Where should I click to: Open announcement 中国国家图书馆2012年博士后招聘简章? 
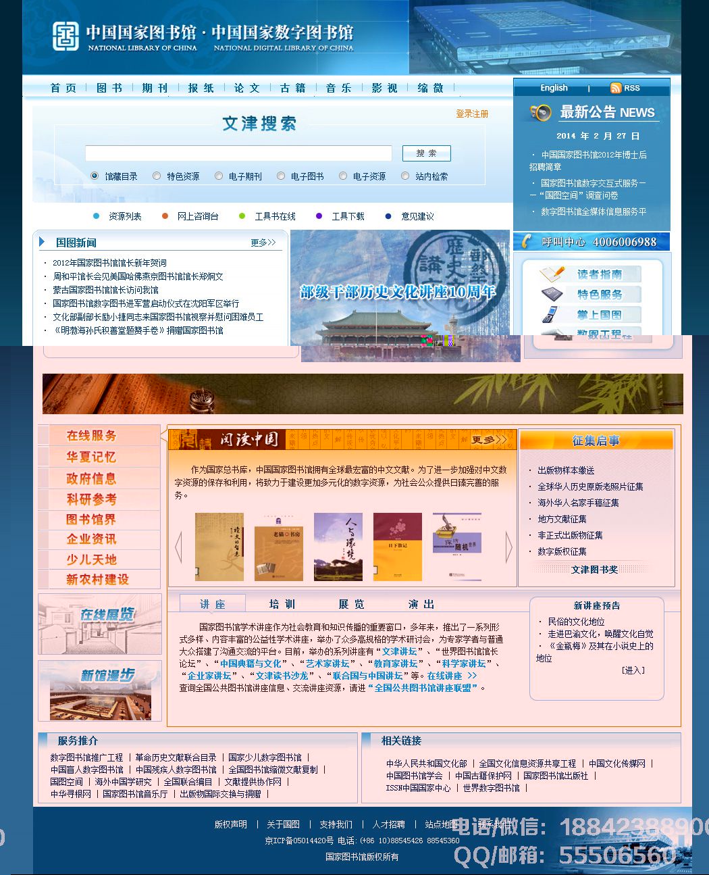pos(587,161)
